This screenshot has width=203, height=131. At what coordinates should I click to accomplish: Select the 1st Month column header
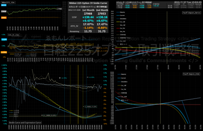pos(88,10)
